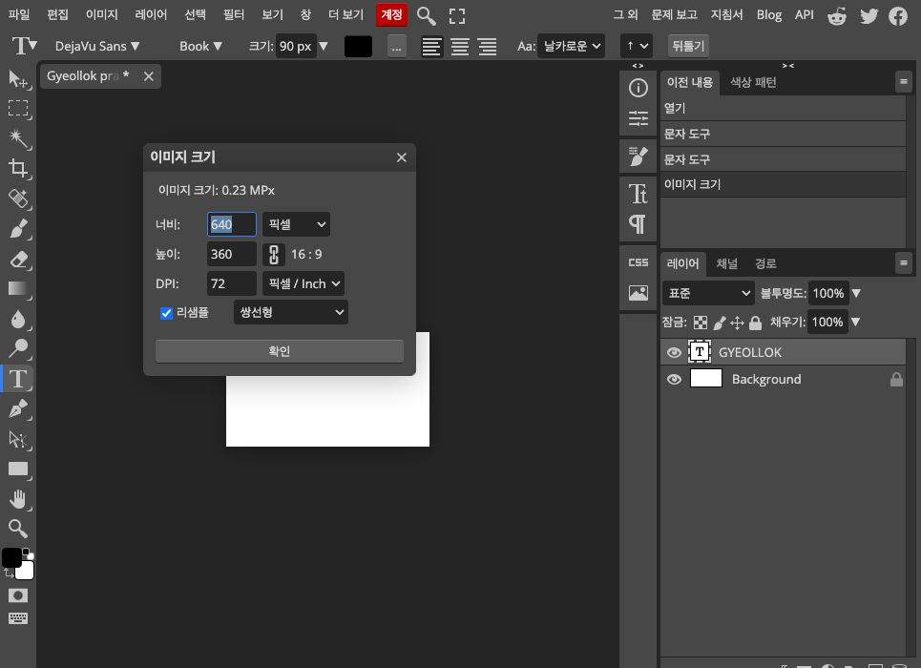Open the DejaVu Sans font dropdown
Screen dimensions: 921x668
97,47
